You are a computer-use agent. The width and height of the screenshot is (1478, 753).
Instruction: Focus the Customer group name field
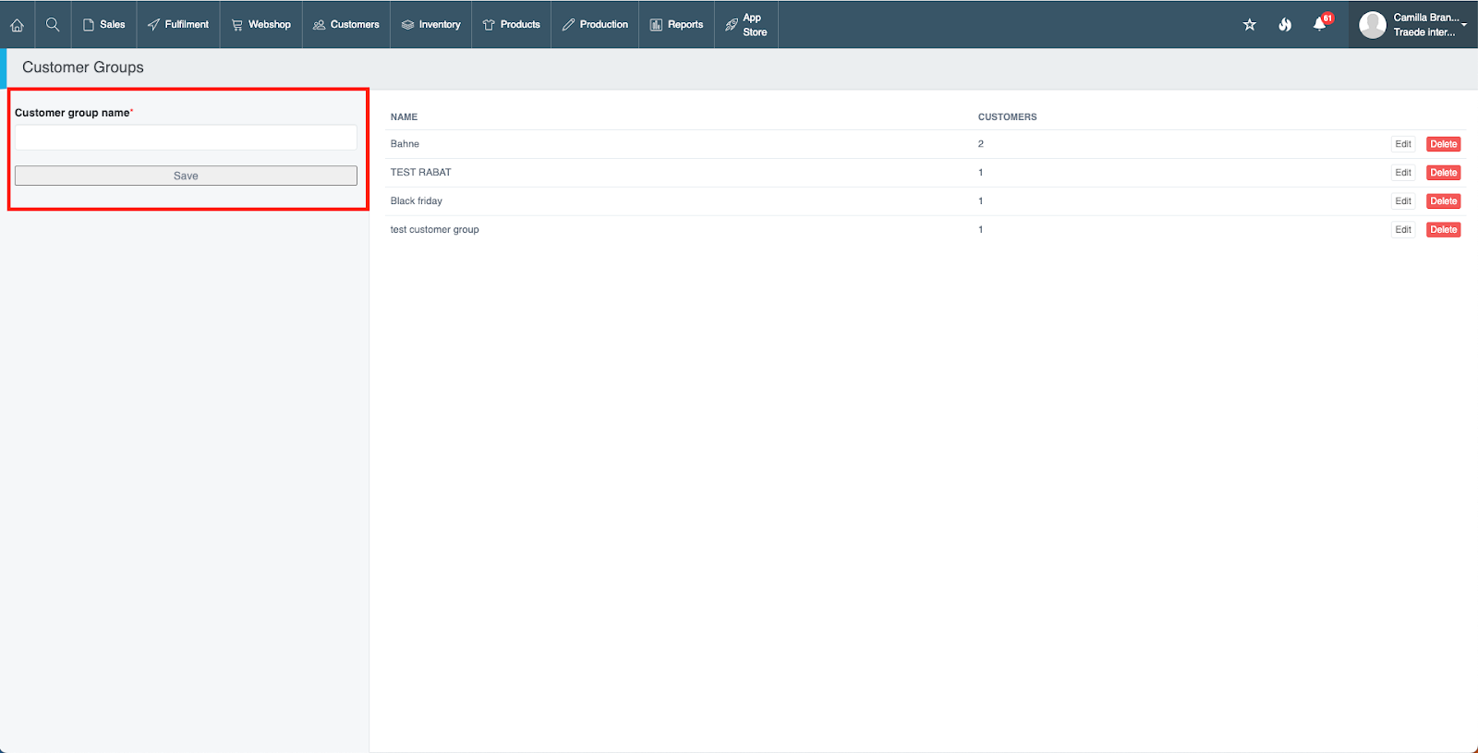(x=186, y=138)
